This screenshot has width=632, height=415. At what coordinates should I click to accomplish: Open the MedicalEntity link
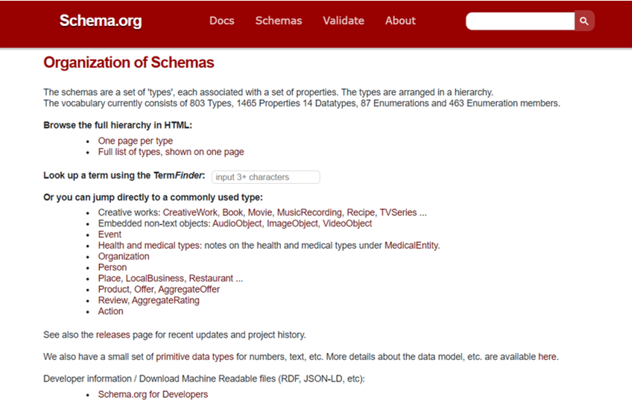click(x=411, y=245)
